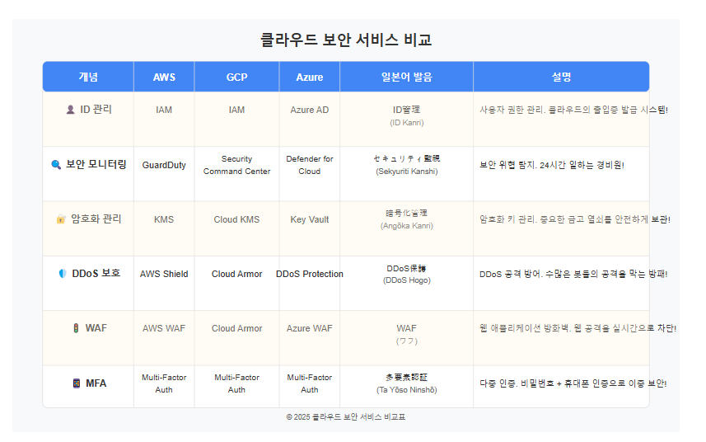Image resolution: width=706 pixels, height=442 pixels.
Task: Select the 일본어 발음 column header
Action: coord(407,77)
